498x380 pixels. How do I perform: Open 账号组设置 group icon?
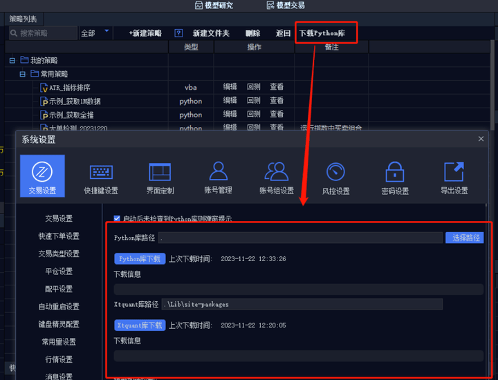(276, 171)
